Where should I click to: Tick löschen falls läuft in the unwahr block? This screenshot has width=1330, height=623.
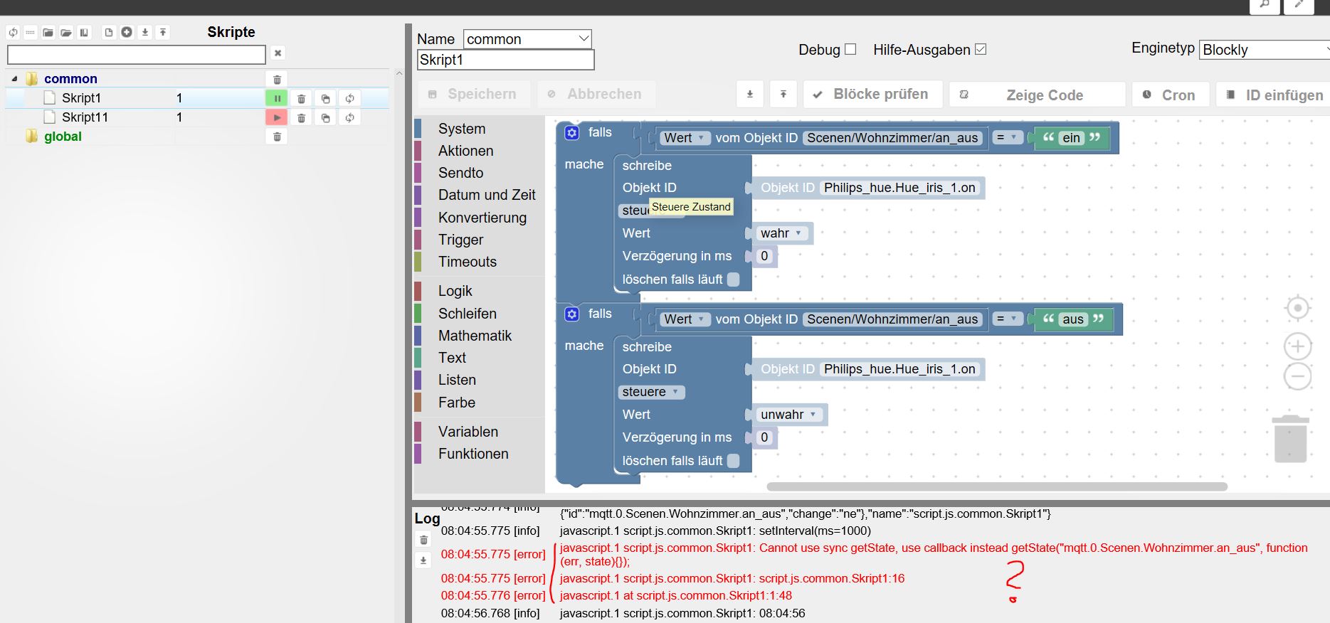[734, 461]
